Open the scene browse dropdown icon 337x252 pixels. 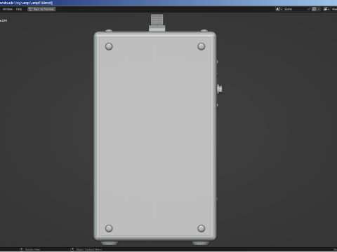tap(279, 9)
